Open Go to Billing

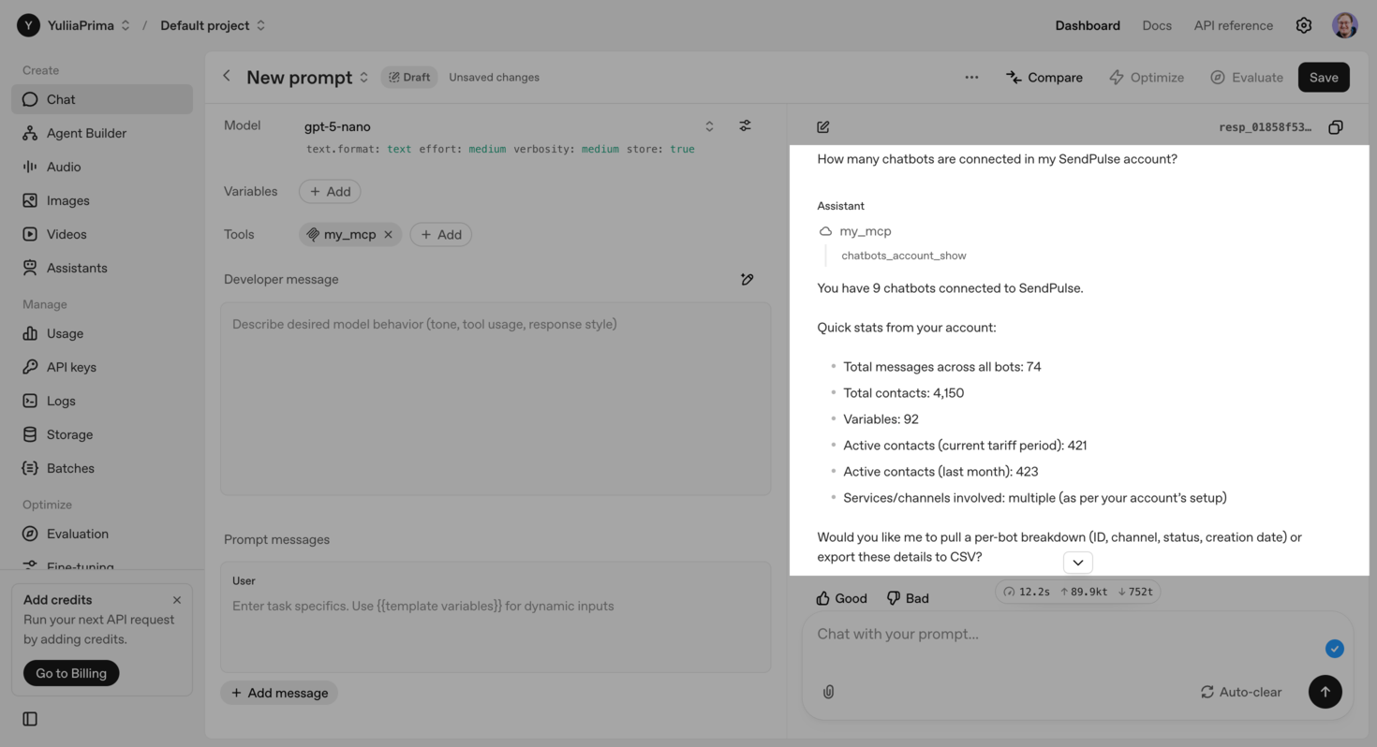point(70,672)
